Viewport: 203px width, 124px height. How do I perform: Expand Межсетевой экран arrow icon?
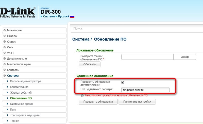tap(5, 64)
